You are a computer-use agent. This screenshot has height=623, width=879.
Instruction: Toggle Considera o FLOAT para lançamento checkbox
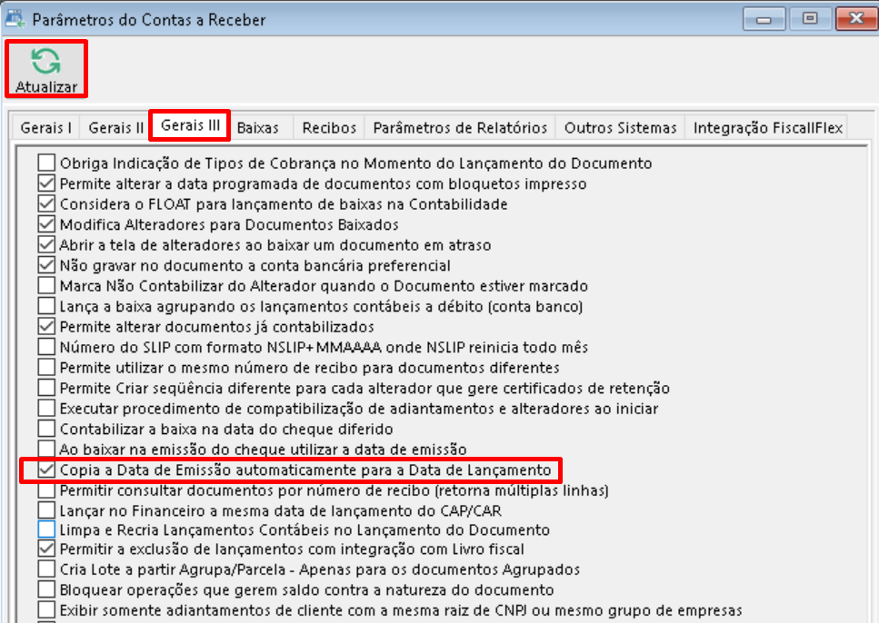click(46, 204)
